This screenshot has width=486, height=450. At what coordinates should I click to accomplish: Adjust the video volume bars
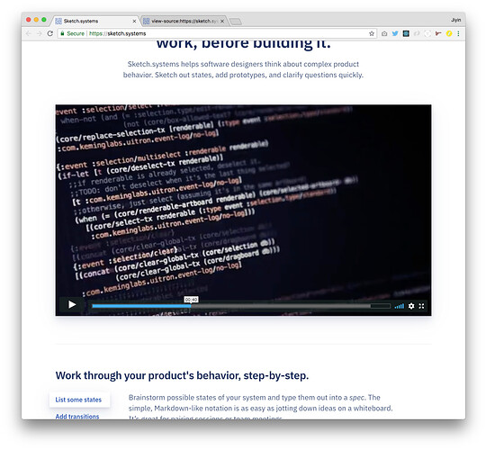[x=400, y=306]
